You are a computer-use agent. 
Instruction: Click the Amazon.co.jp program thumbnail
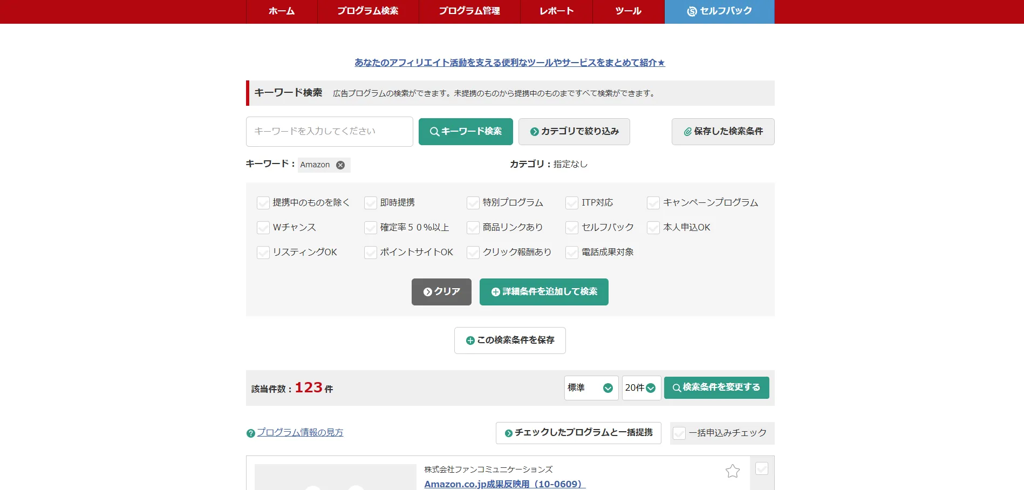[x=335, y=477]
